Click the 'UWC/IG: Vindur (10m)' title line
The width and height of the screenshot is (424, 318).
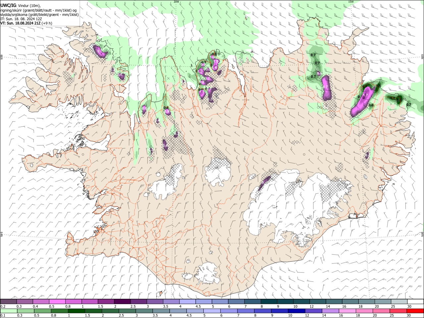coord(21,5)
